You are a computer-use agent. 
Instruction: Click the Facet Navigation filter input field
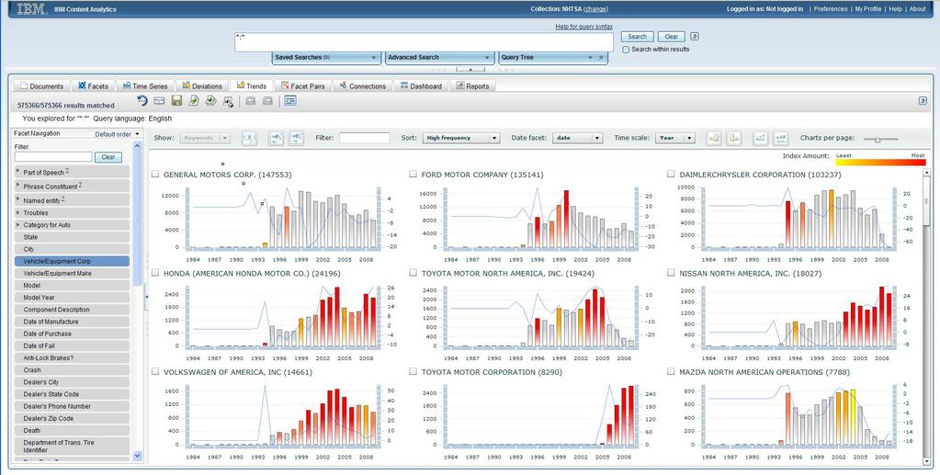pos(53,157)
